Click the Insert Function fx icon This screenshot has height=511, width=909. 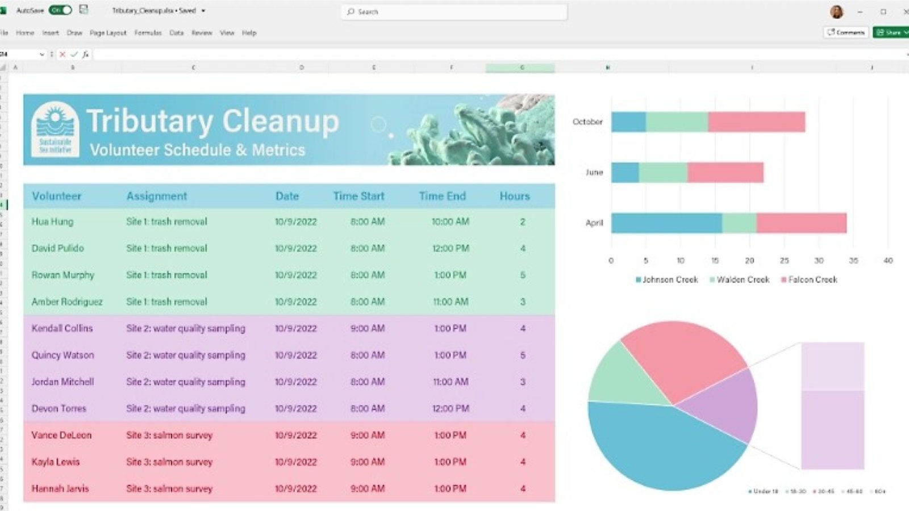tap(85, 55)
